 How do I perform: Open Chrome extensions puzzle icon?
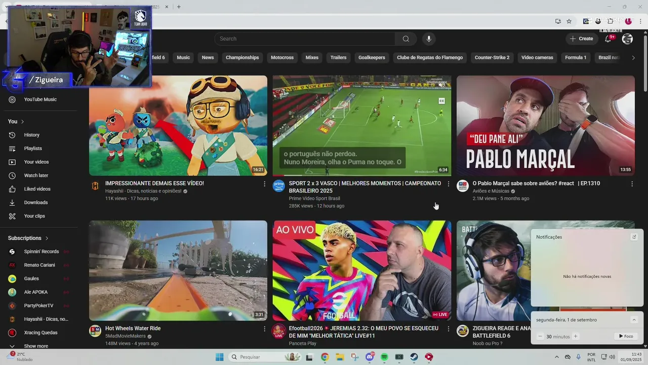click(610, 21)
